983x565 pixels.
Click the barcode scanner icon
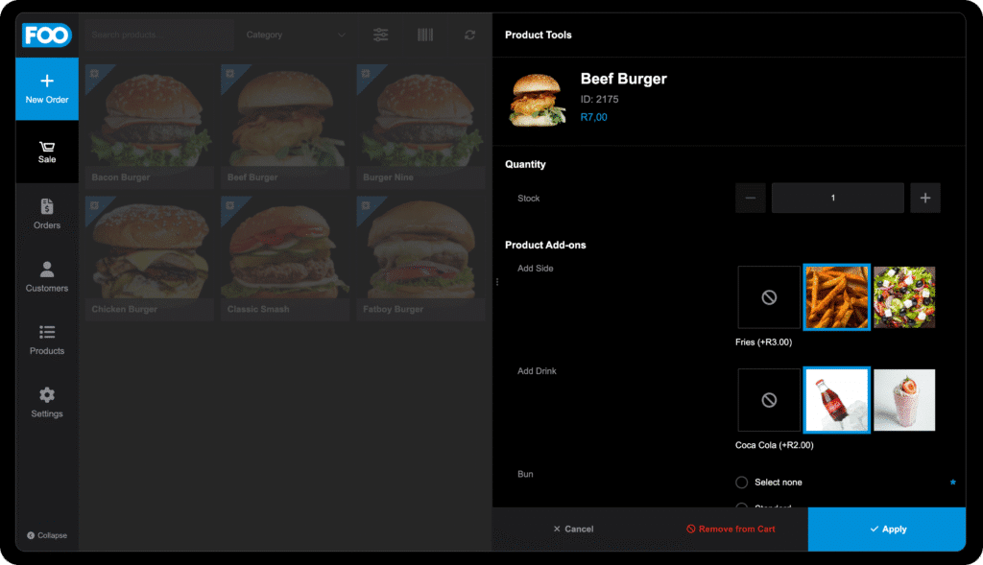pos(424,35)
